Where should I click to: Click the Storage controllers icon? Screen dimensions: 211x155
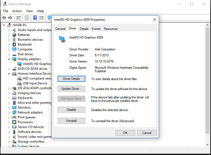pyautogui.click(x=14, y=142)
